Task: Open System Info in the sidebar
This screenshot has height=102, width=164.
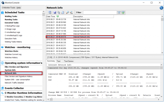Action: click(x=10, y=70)
